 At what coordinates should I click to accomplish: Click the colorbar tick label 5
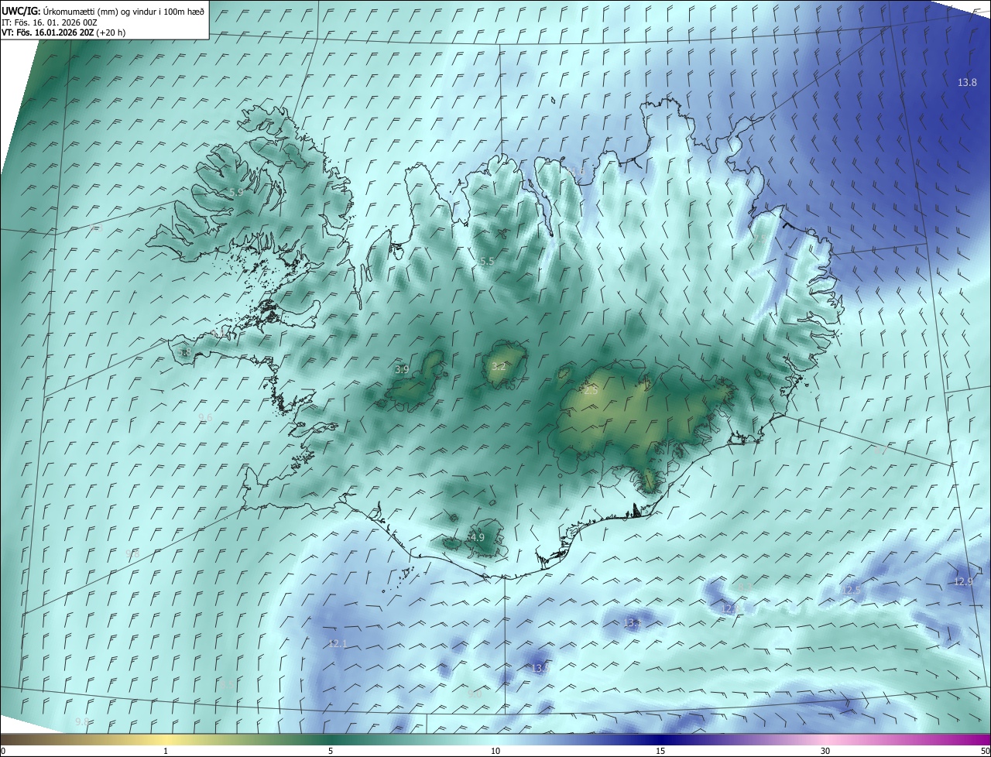[331, 751]
